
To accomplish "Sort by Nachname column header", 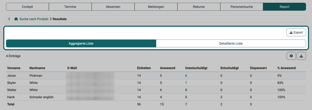I will (x=37, y=68).
